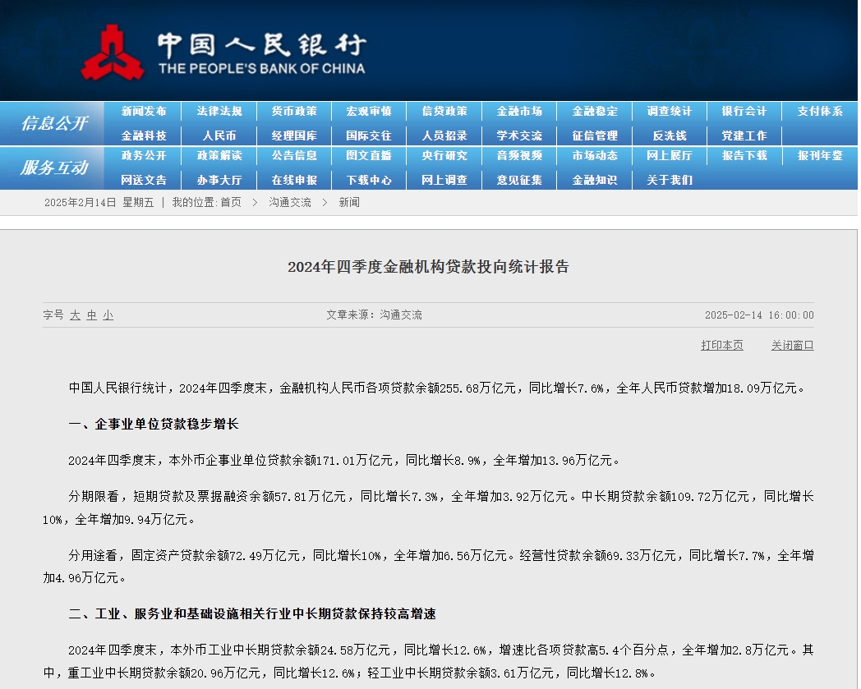Image resolution: width=861 pixels, height=689 pixels.
Task: Open 央行研究 menu item
Action: (x=444, y=156)
